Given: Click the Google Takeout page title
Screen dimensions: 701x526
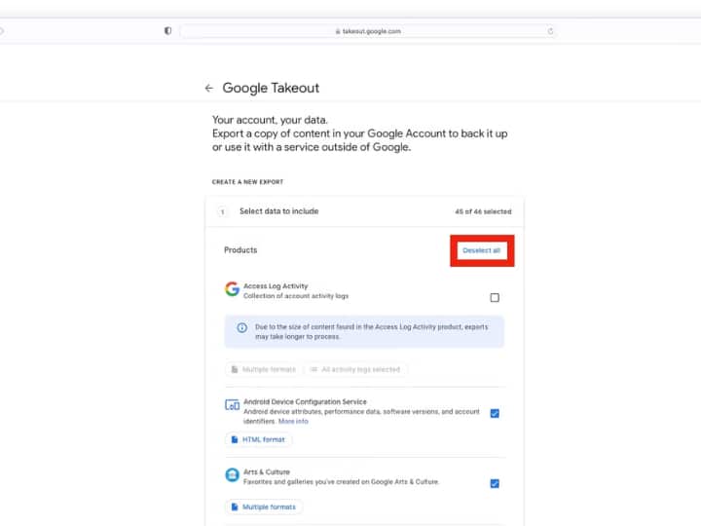Looking at the screenshot, I should [x=271, y=88].
